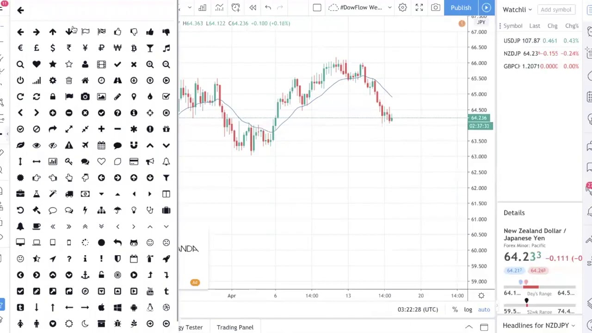The height and width of the screenshot is (333, 592).
Task: Open the #DowFlow layout dropdown
Action: (389, 7)
